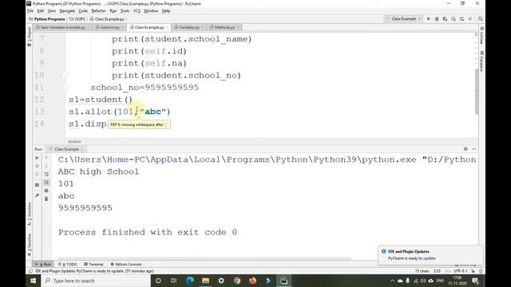Screen dimensions: 511x287
Task: Open the Refactor menu
Action: click(x=98, y=10)
